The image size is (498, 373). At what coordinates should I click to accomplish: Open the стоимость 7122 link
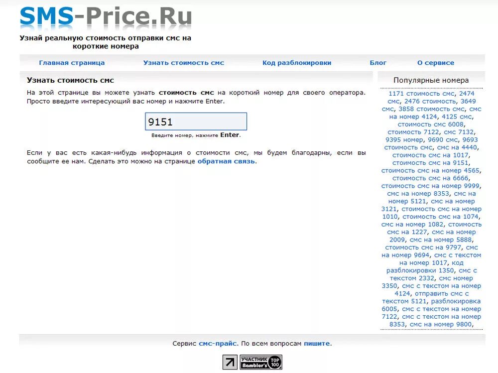(413, 132)
